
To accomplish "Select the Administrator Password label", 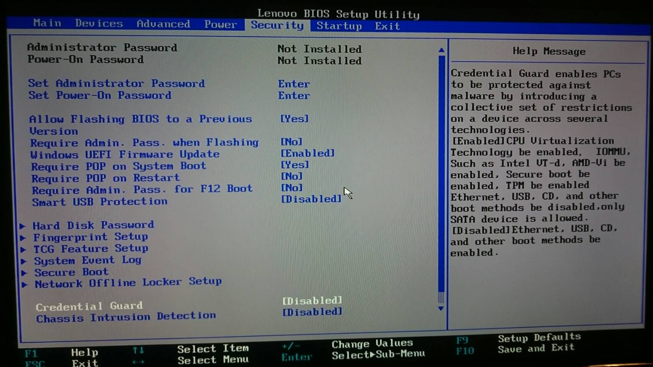I will (102, 47).
